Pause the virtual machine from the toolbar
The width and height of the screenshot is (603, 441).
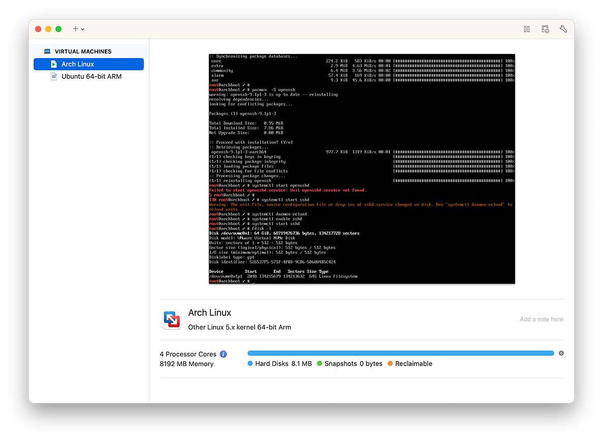(526, 29)
